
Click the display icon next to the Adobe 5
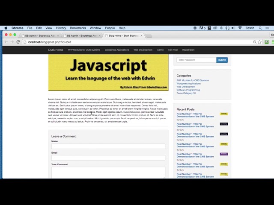point(209,28)
